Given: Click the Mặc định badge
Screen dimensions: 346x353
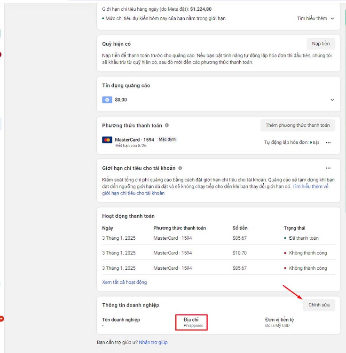Looking at the screenshot, I should coord(167,139).
